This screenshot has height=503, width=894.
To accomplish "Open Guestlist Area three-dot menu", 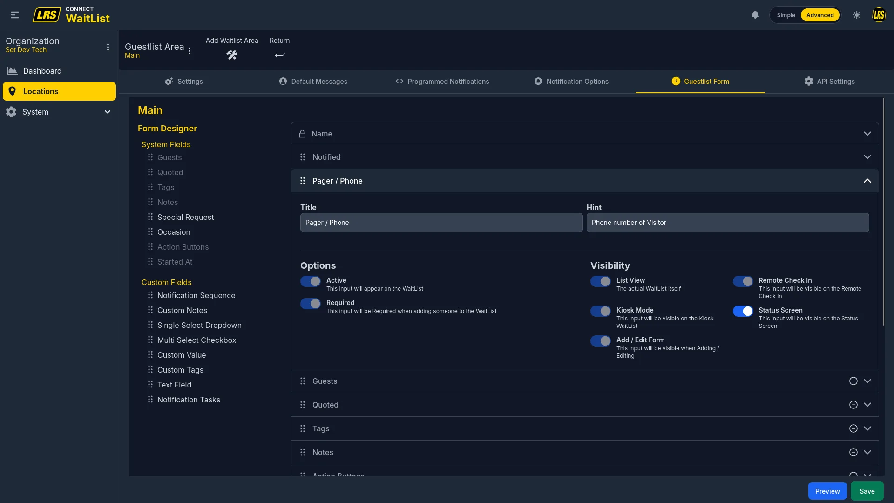I will click(190, 51).
